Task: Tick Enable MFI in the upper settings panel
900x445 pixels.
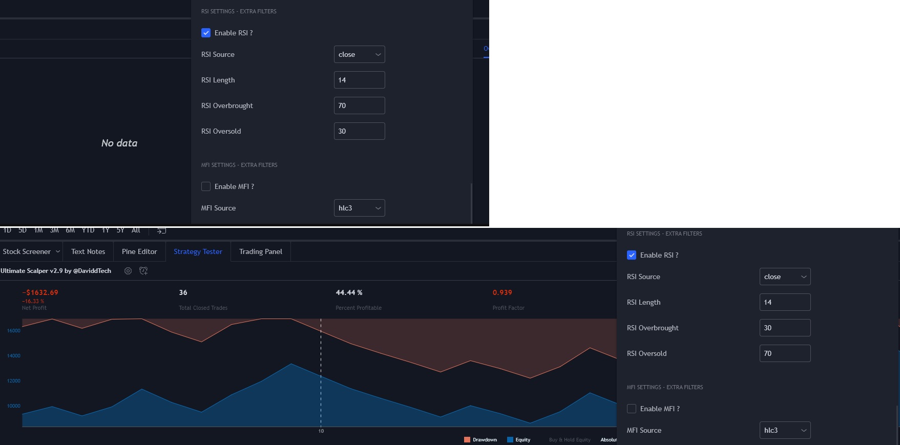Action: pyautogui.click(x=206, y=186)
